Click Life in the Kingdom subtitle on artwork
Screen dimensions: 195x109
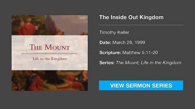tap(50, 59)
